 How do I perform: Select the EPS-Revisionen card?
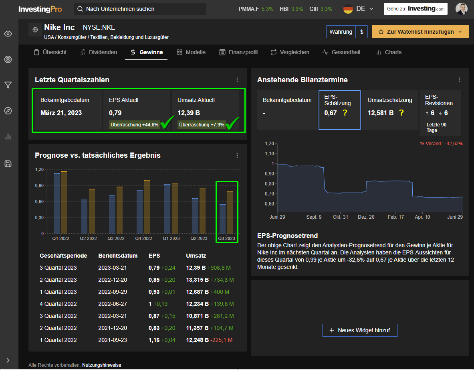(440, 113)
